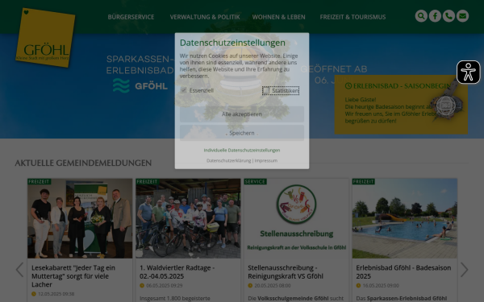This screenshot has width=484, height=302.
Task: Go to next news slide arrow
Action: coord(464,270)
